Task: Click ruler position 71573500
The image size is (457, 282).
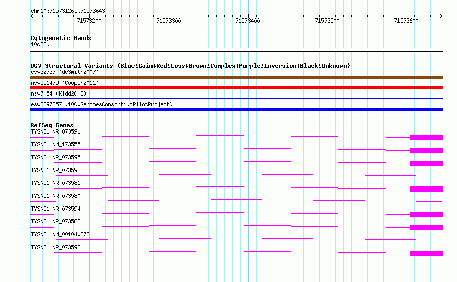Action: pos(327,21)
